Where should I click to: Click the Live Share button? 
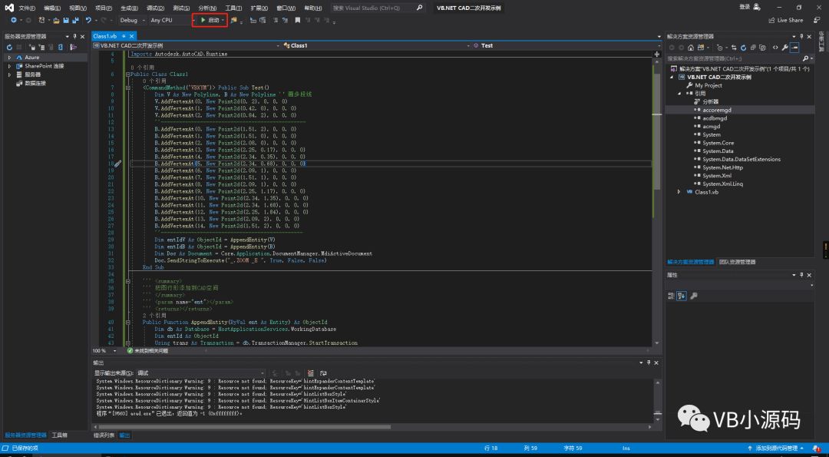[x=786, y=20]
